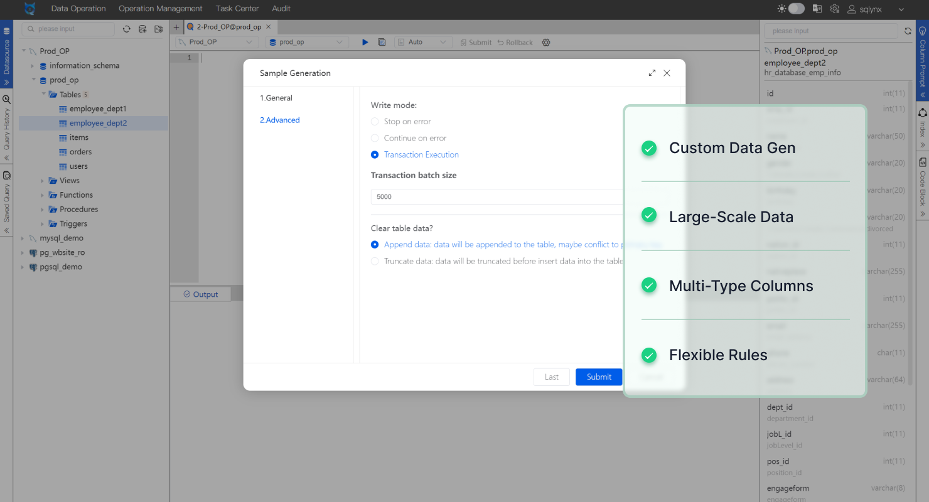Open the Prod_OP datasource dropdown
Screen dimensions: 929x502
[217, 42]
